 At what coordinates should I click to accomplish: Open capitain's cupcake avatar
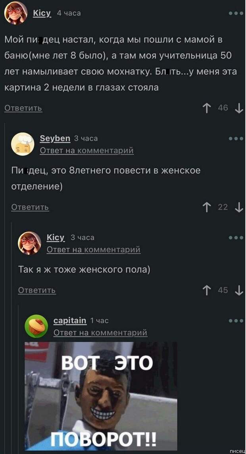pos(37,326)
